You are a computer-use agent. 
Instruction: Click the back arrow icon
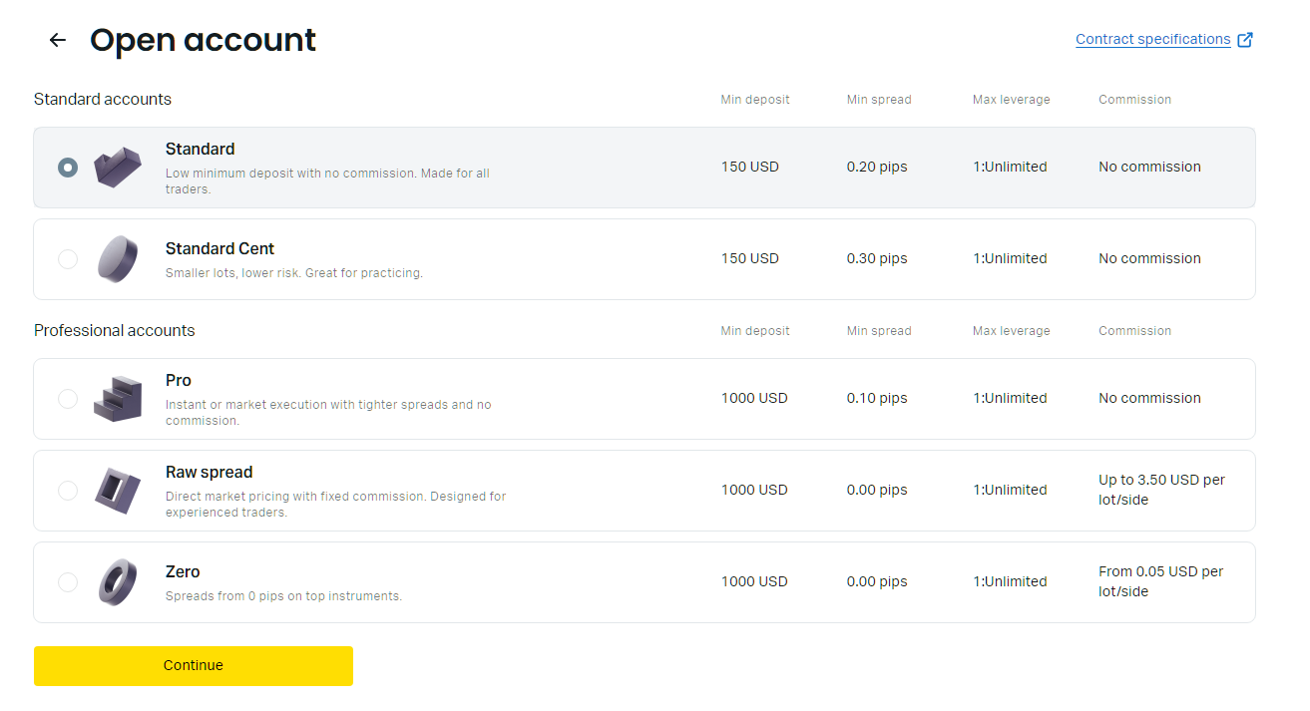pyautogui.click(x=58, y=40)
